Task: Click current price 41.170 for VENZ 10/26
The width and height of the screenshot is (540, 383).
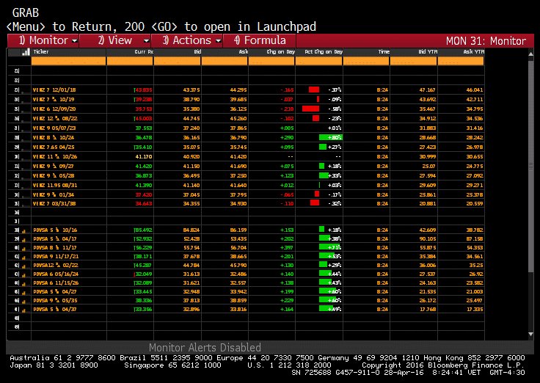Action: (144, 157)
